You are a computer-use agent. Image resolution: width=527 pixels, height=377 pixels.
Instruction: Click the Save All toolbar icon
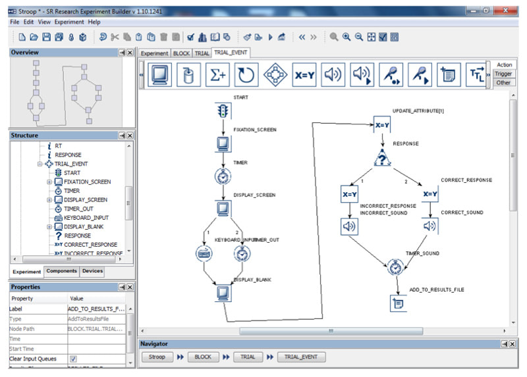pos(59,37)
